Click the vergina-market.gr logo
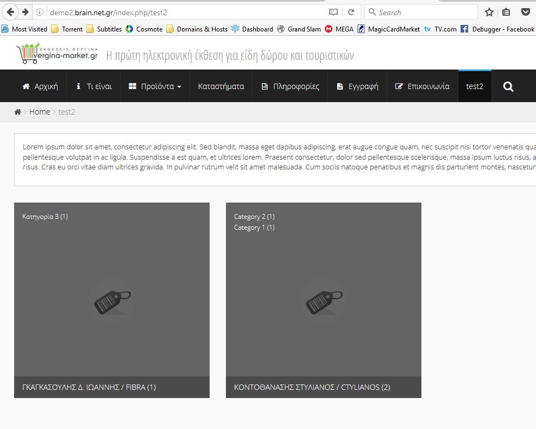 click(x=58, y=53)
